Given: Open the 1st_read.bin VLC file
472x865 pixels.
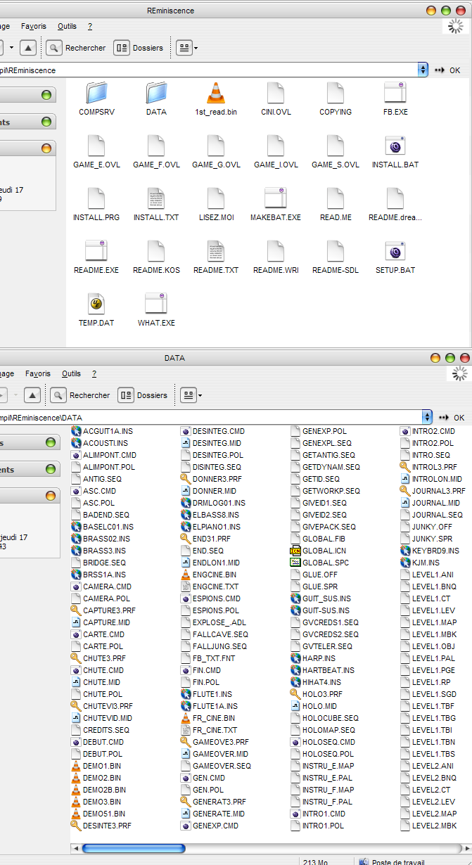Looking at the screenshot, I should [216, 94].
